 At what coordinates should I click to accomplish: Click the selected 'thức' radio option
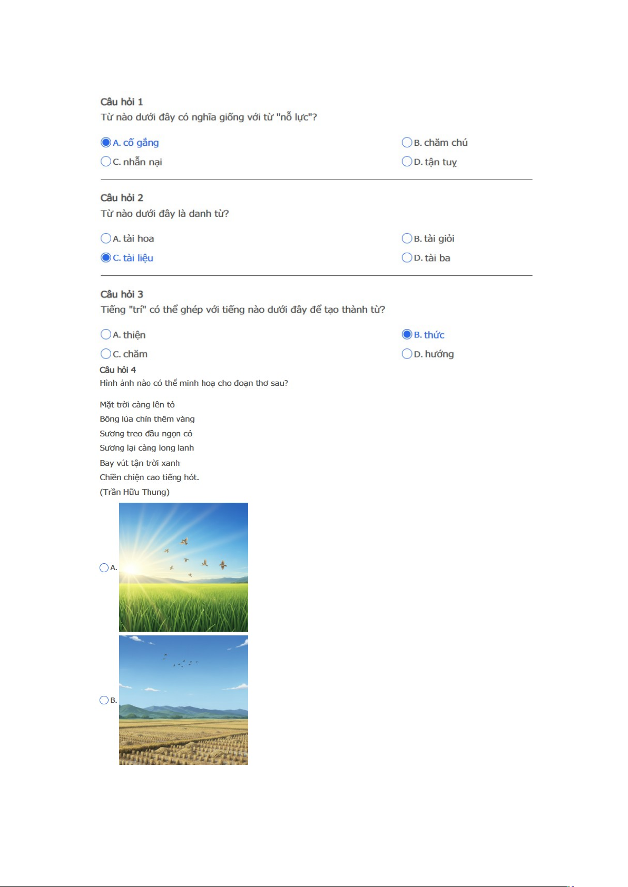pos(407,335)
